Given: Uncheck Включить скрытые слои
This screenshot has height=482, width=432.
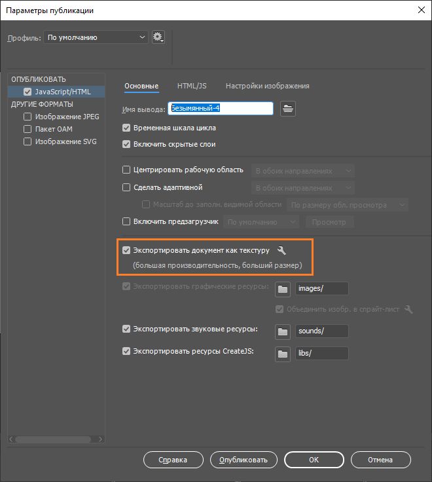Looking at the screenshot, I should pos(126,144).
